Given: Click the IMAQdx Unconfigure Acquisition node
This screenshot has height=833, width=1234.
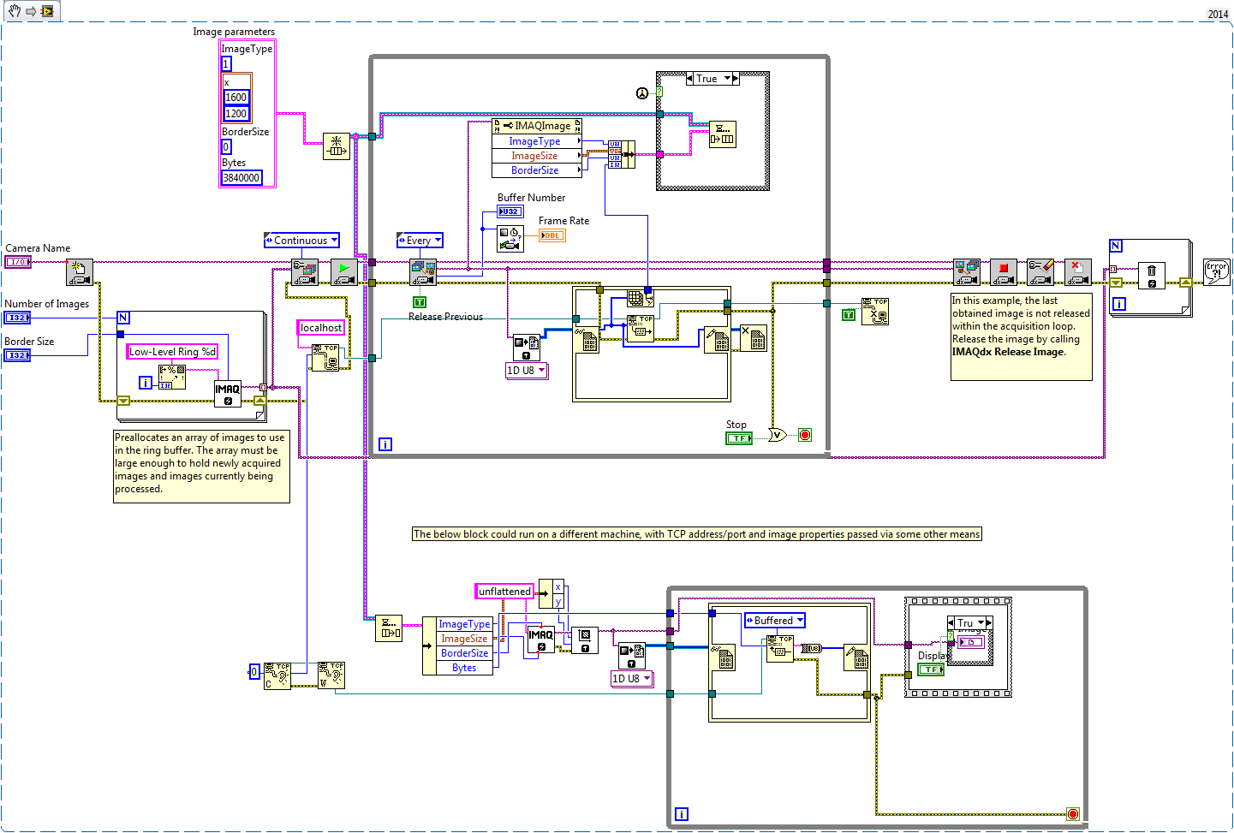Looking at the screenshot, I should pyautogui.click(x=1040, y=272).
